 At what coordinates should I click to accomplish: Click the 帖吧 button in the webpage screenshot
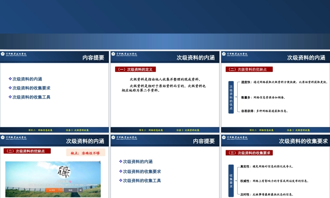point(71,190)
